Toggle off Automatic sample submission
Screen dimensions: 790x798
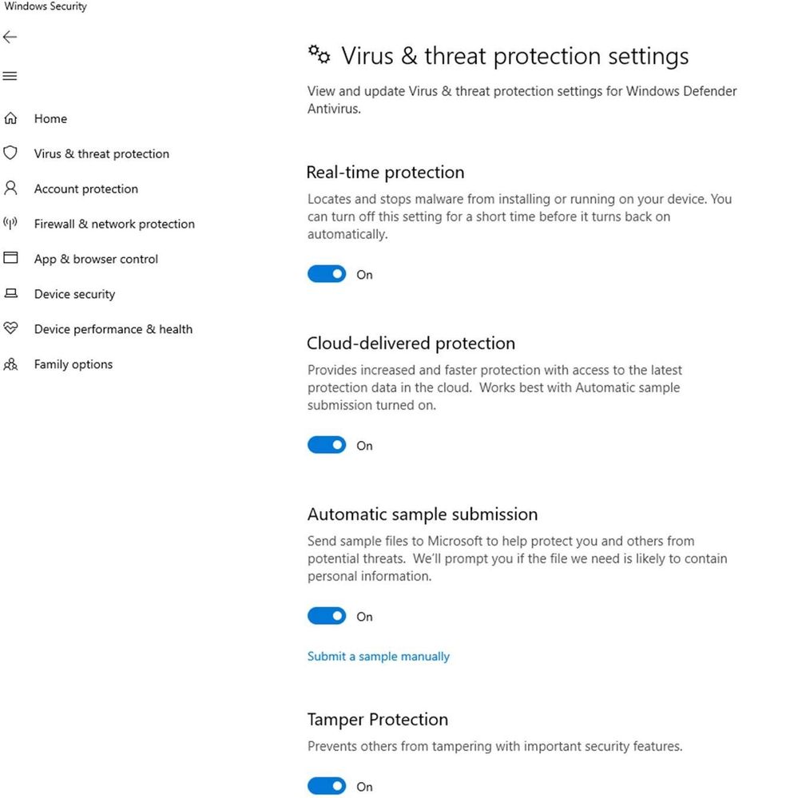coord(326,616)
